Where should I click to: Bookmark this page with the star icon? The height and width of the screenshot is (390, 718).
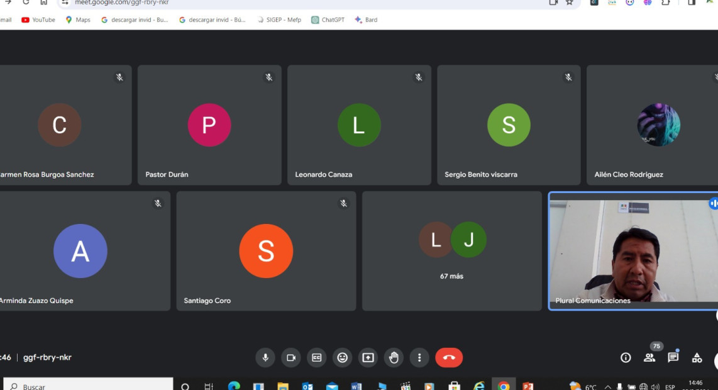click(x=570, y=3)
